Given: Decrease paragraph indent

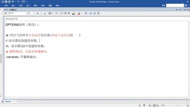Looking at the screenshot, I should [x=65, y=13].
